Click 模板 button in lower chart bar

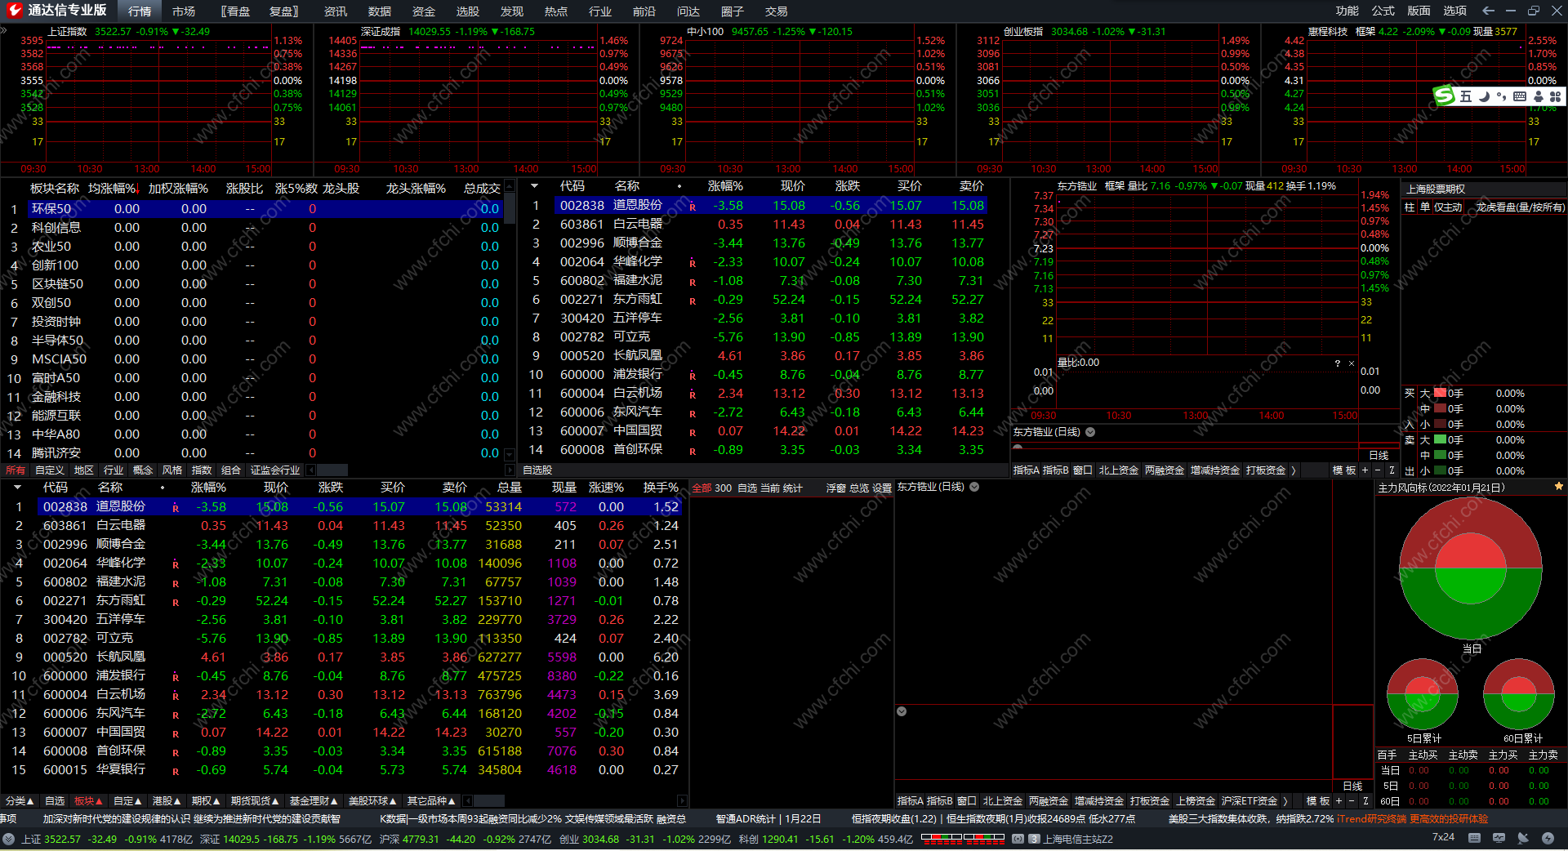point(1318,801)
